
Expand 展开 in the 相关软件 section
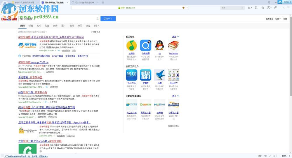point(175,37)
